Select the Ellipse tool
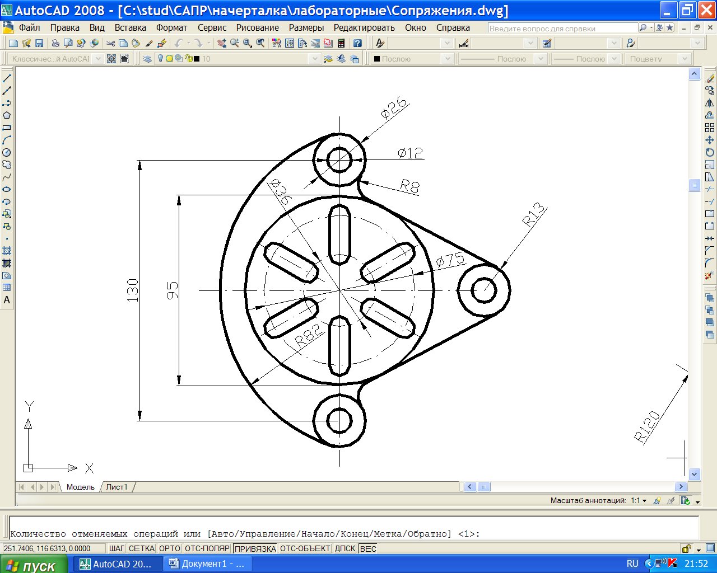 [x=7, y=189]
